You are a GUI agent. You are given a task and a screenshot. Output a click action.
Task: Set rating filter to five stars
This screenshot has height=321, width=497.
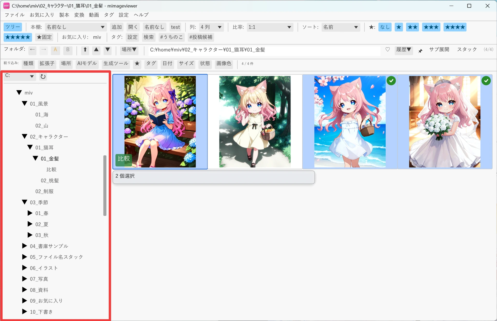18,37
